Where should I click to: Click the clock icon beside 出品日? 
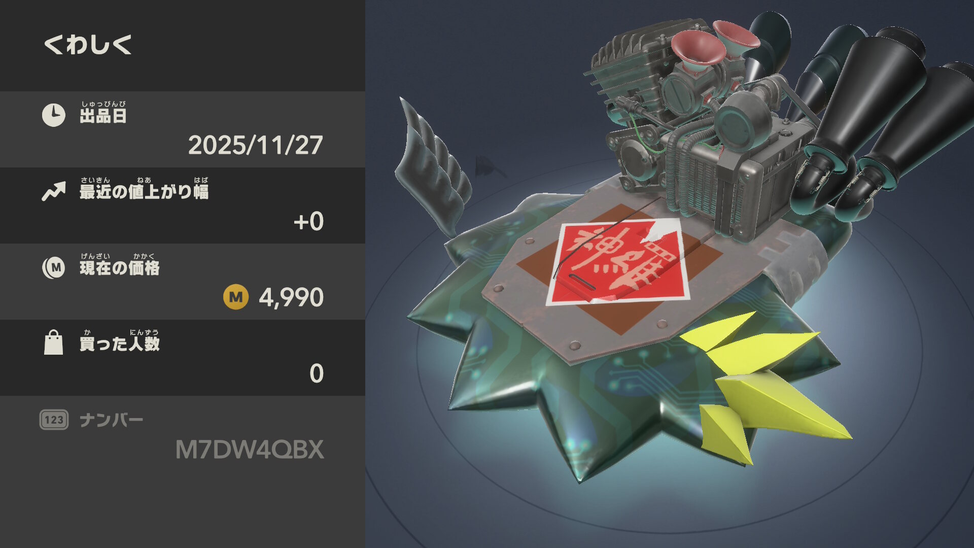[x=53, y=115]
